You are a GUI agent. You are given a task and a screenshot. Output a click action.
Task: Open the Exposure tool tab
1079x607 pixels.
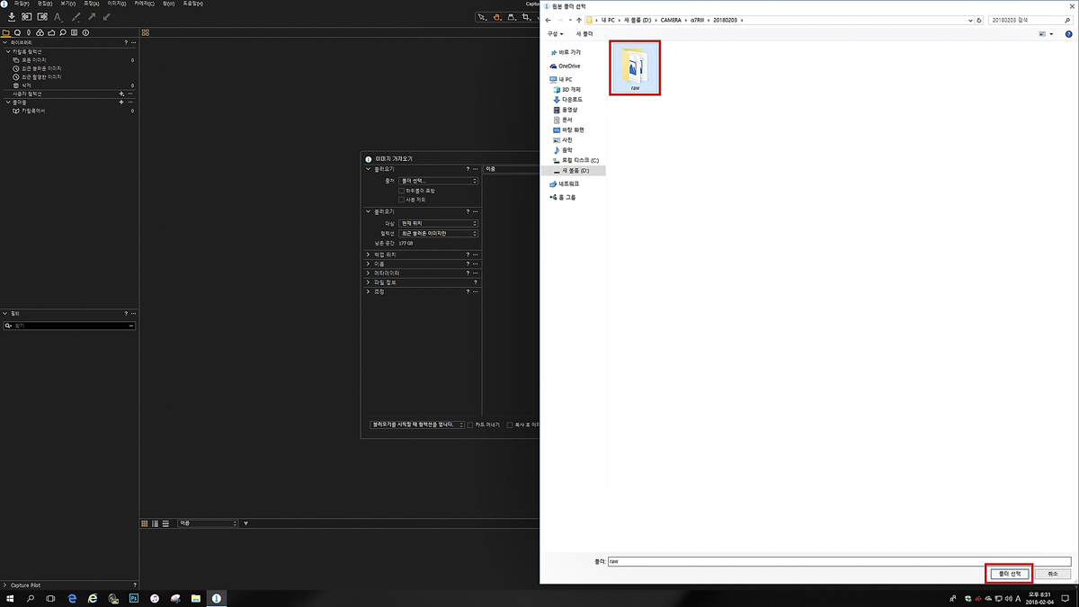tap(52, 32)
